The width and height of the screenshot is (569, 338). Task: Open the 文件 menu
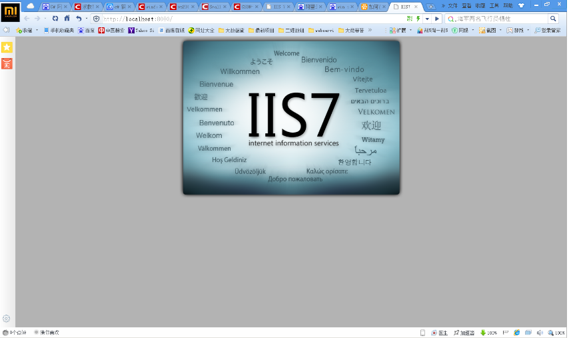(452, 6)
